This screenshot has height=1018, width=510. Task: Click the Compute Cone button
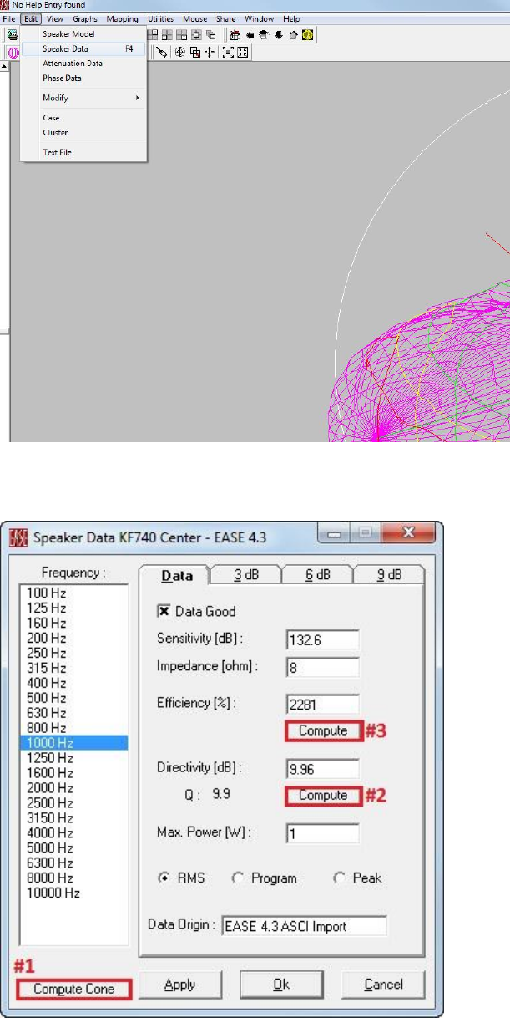pyautogui.click(x=75, y=989)
